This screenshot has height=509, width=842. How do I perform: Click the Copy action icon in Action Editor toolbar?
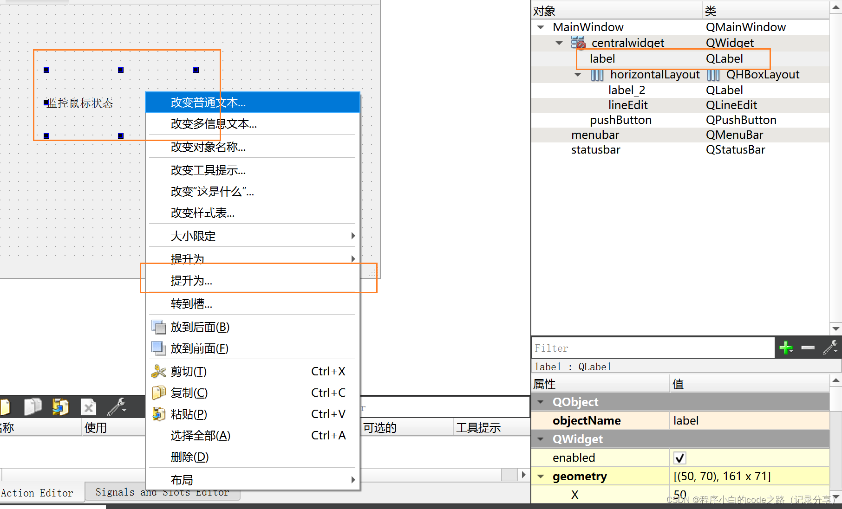pyautogui.click(x=33, y=407)
